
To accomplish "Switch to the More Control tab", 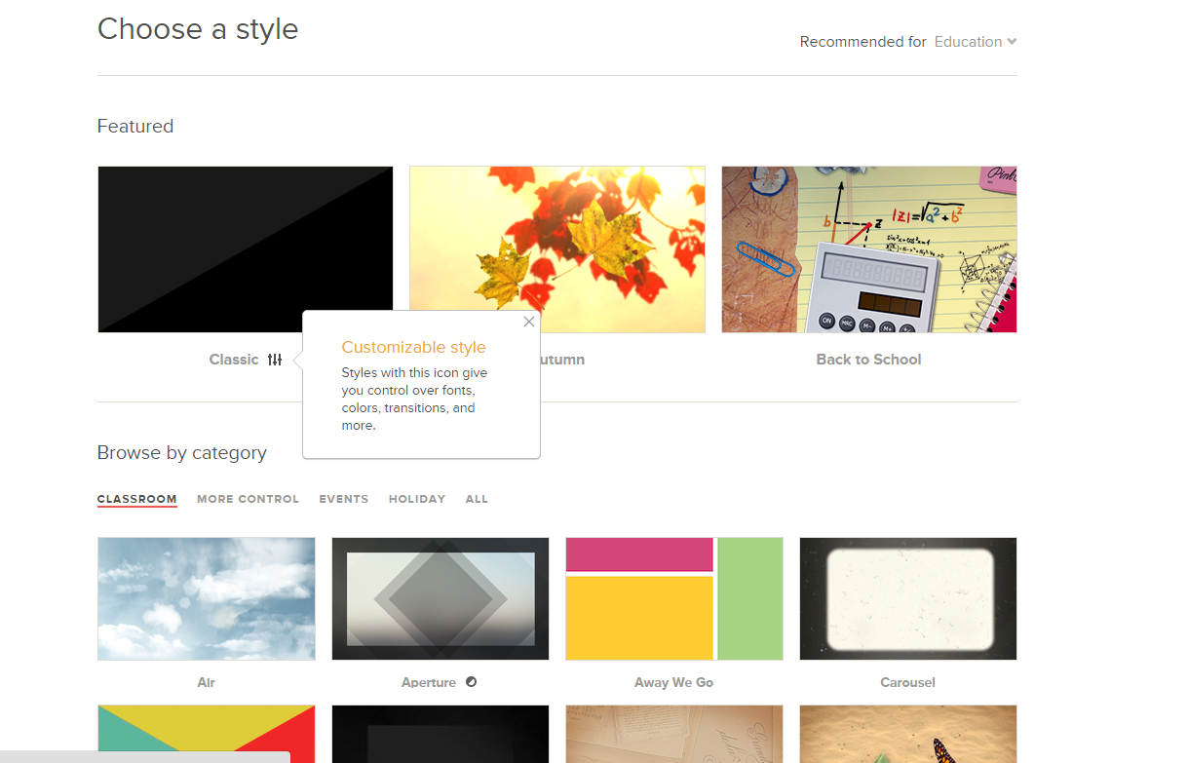I will click(x=248, y=499).
